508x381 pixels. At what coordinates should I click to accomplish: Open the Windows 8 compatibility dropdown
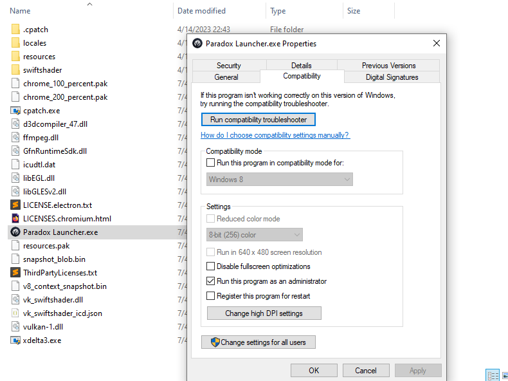click(280, 180)
